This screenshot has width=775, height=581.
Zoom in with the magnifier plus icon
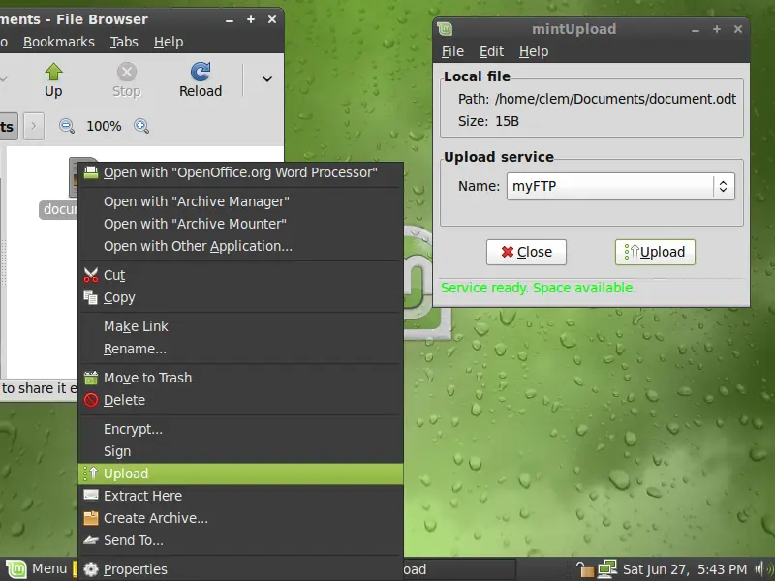(x=141, y=126)
